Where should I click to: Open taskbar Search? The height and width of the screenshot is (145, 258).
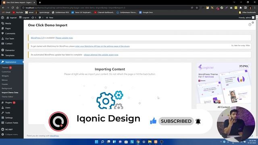click(102, 142)
